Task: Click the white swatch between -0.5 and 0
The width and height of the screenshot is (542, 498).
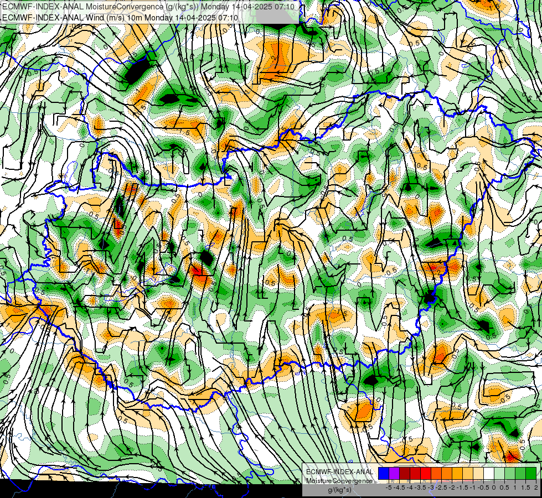Action: [489, 473]
